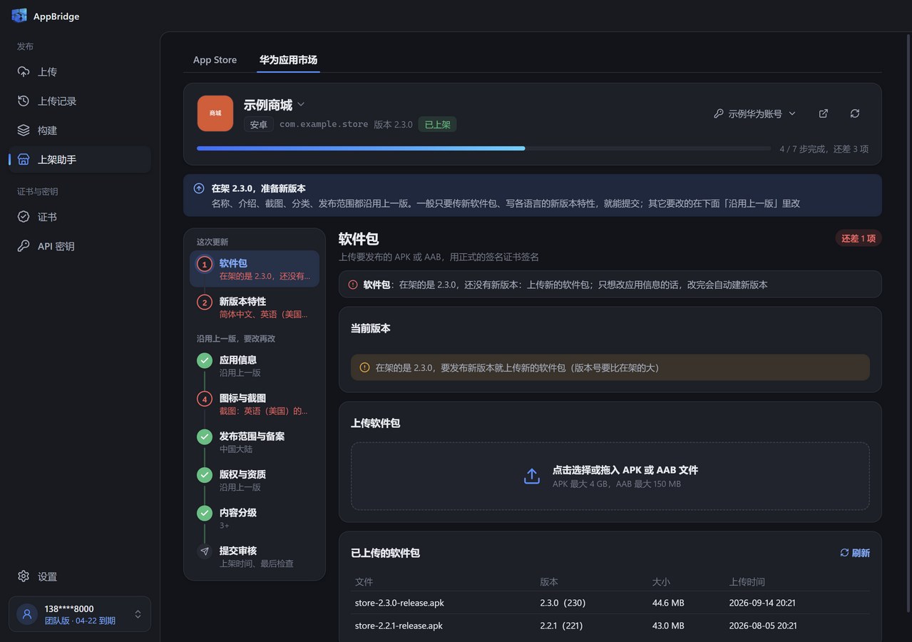This screenshot has width=912, height=642.
Task: Click the 大小 column header
Action: 661,582
